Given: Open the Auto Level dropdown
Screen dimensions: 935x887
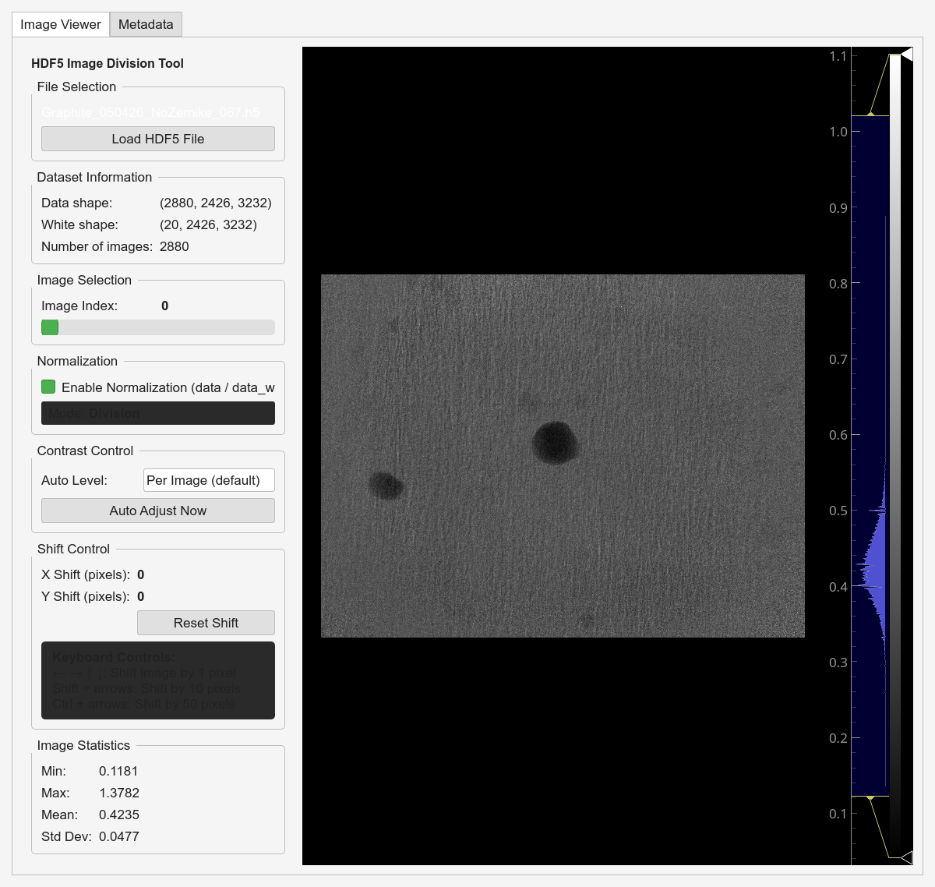Looking at the screenshot, I should (x=209, y=480).
